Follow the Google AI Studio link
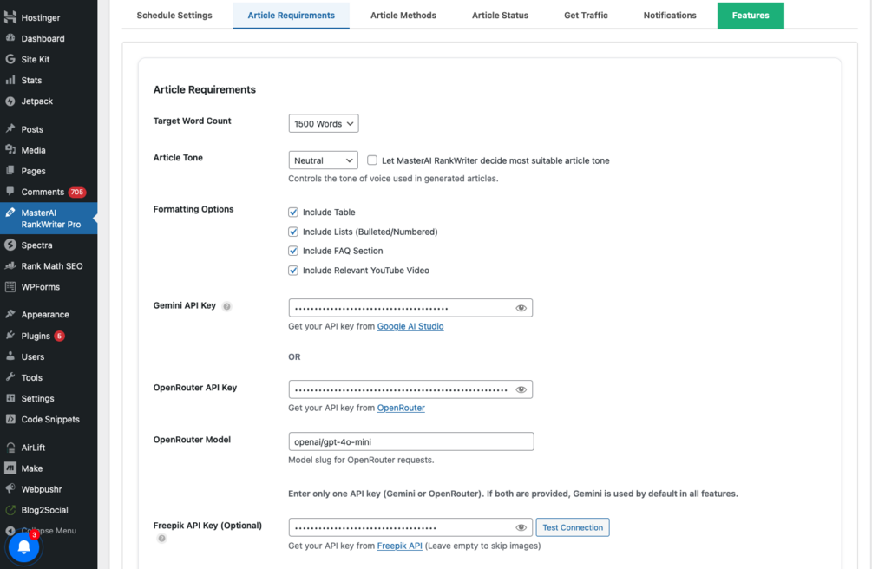Viewport: 872px width, 569px height. click(x=410, y=326)
